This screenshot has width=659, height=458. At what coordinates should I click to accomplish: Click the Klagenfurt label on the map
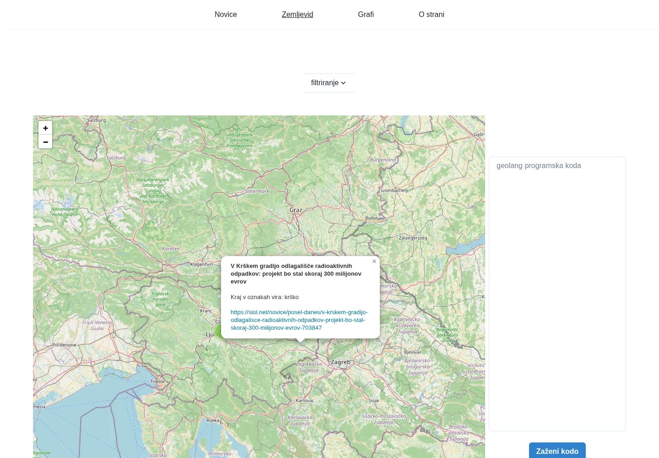coord(201,264)
